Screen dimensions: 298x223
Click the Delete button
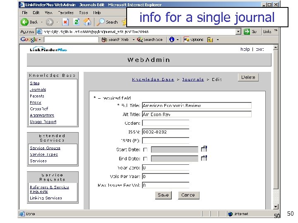(248, 77)
